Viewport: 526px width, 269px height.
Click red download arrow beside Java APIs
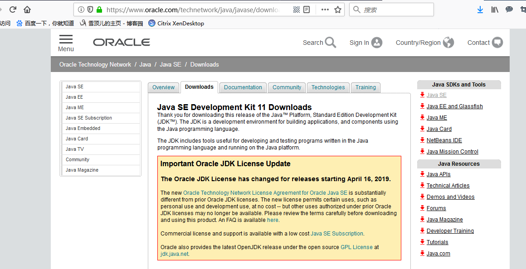(x=422, y=173)
